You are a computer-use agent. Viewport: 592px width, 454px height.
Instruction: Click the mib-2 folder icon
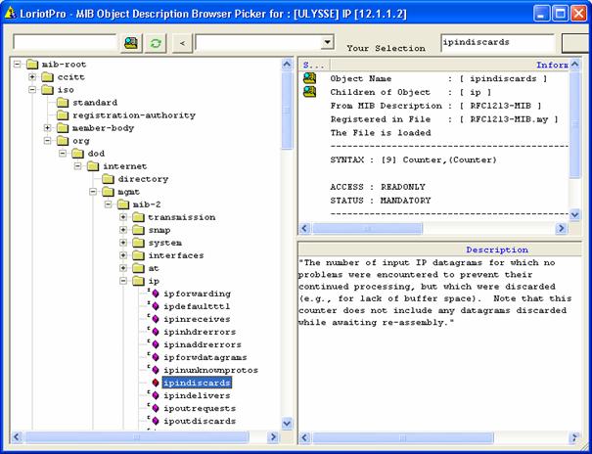124,204
